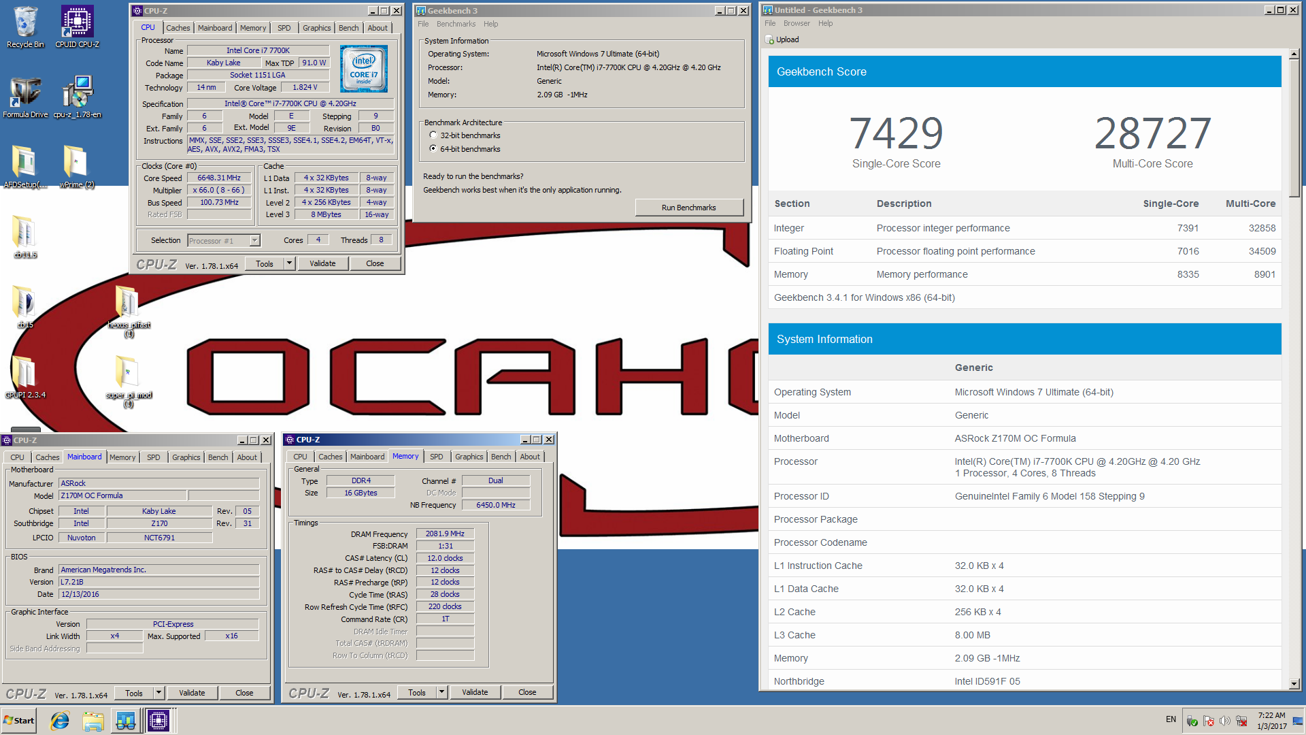Open Browser menu in Untitled Geekbench window

pyautogui.click(x=797, y=23)
